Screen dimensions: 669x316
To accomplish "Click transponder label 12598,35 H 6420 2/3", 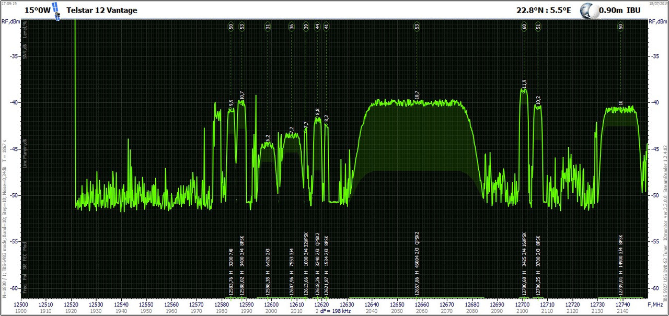I will pos(268,272).
